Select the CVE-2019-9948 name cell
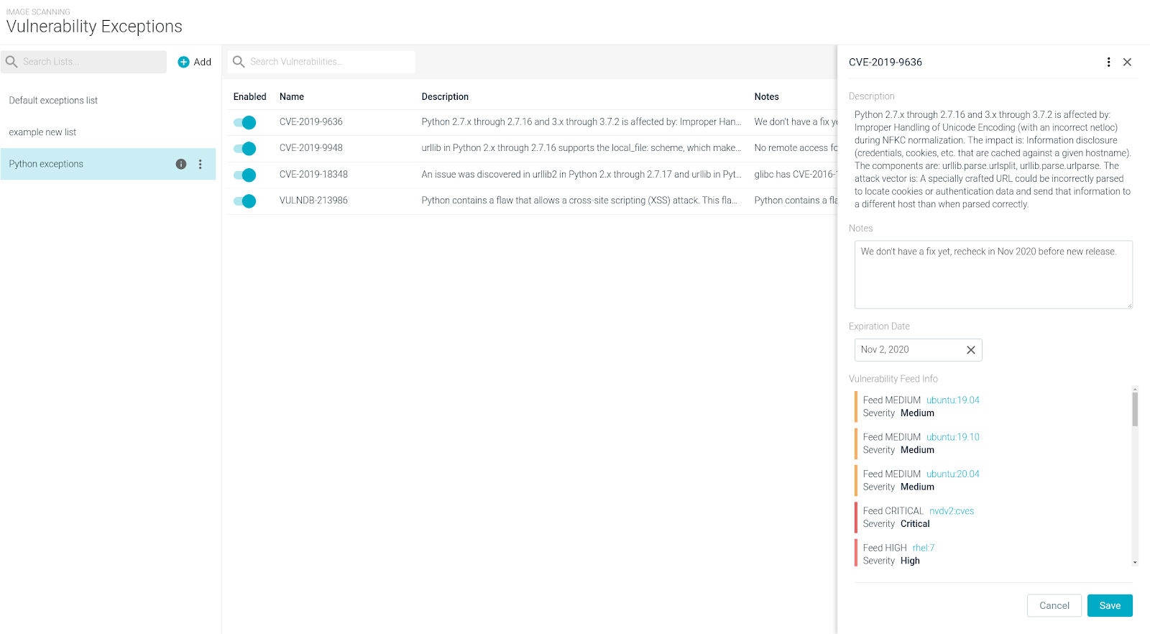Image resolution: width=1150 pixels, height=634 pixels. point(311,148)
